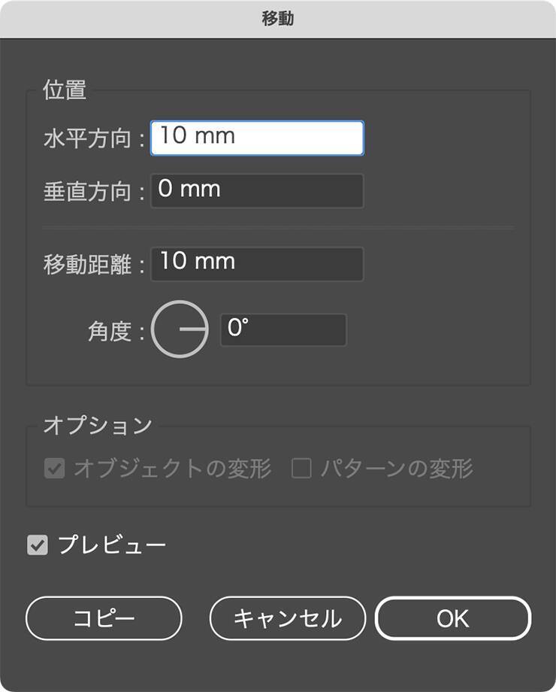Click the 垂直方向 input field
The height and width of the screenshot is (692, 556).
tap(257, 191)
